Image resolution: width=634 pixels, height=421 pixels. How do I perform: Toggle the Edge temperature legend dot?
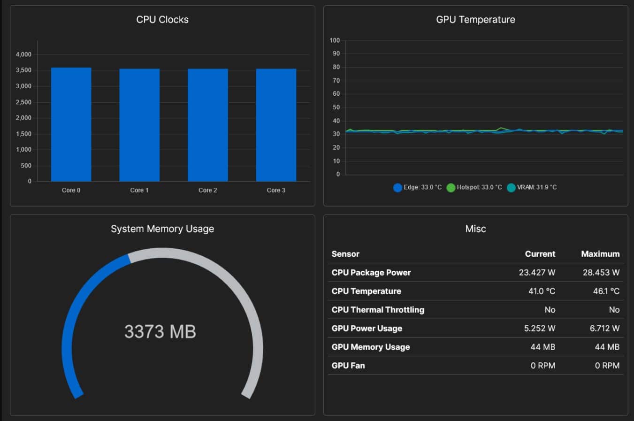tap(397, 187)
